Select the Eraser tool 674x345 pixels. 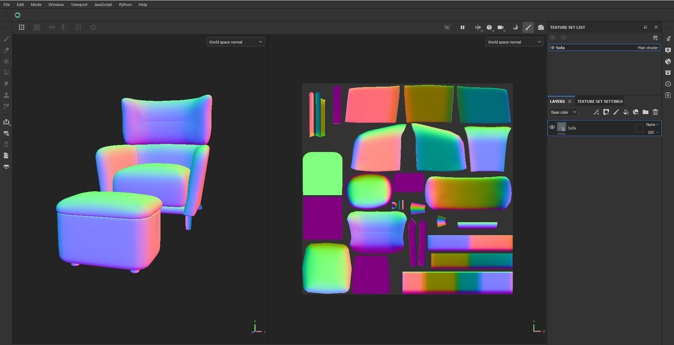(x=6, y=50)
